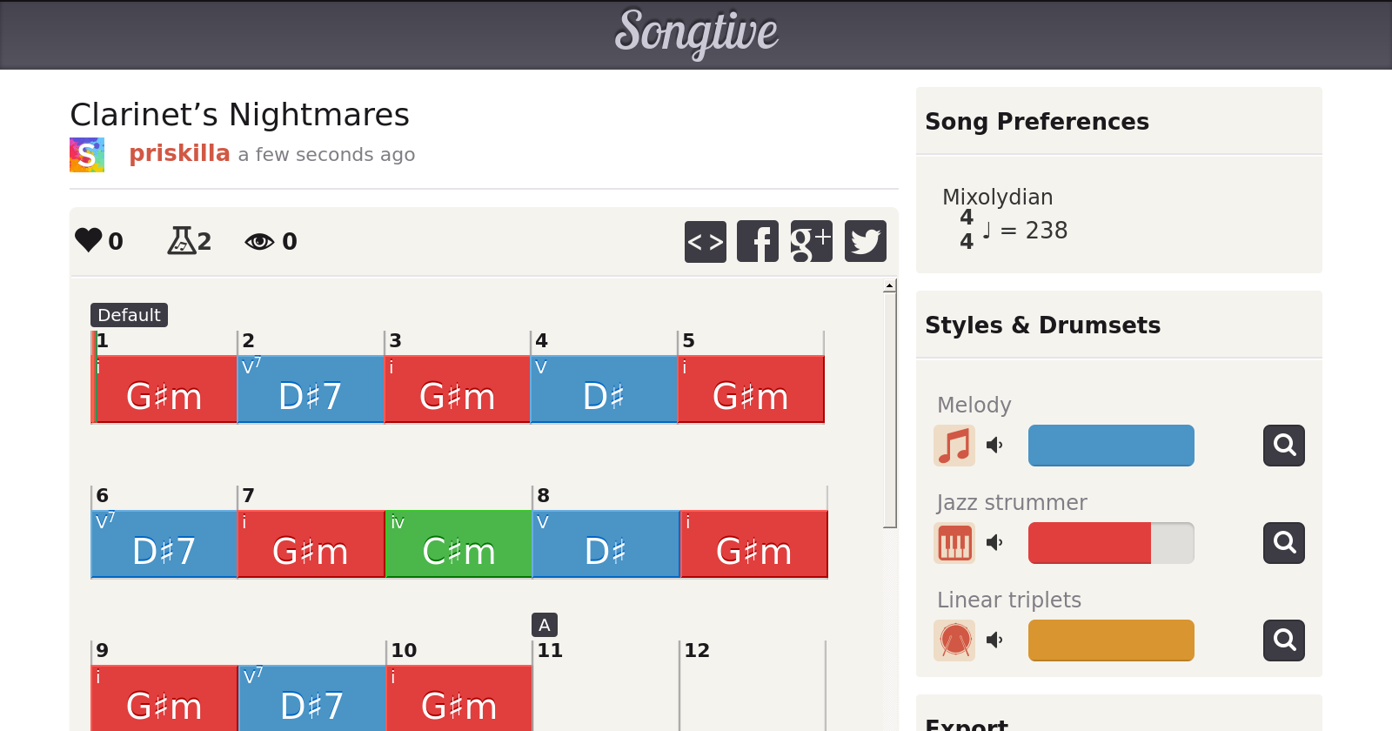Click the remix flask icon

click(181, 240)
